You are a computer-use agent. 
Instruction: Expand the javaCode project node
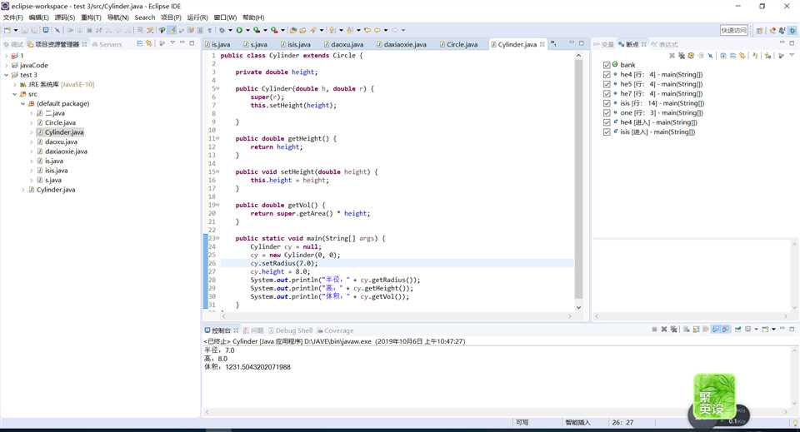click(6, 65)
